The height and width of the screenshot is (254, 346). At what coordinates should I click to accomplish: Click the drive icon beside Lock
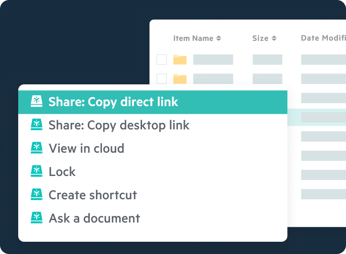(36, 171)
